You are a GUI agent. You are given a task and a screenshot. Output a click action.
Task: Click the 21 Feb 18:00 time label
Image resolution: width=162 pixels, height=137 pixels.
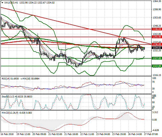pos(71,134)
